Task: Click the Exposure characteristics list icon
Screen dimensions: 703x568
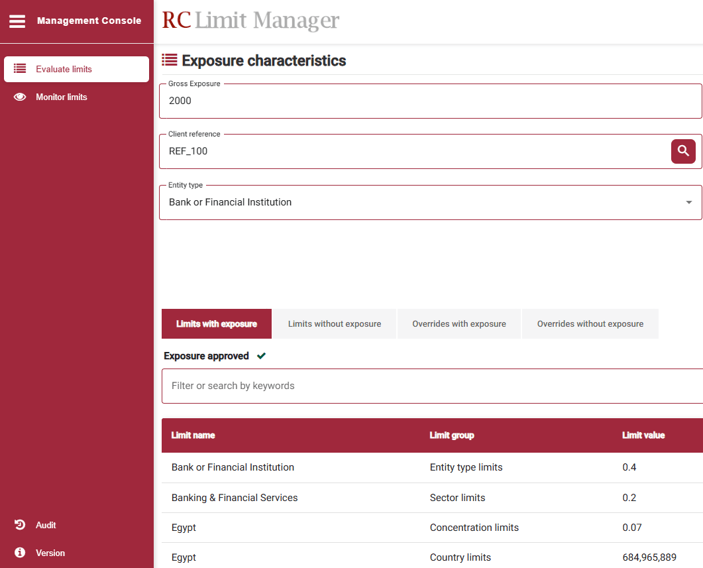Action: [170, 60]
